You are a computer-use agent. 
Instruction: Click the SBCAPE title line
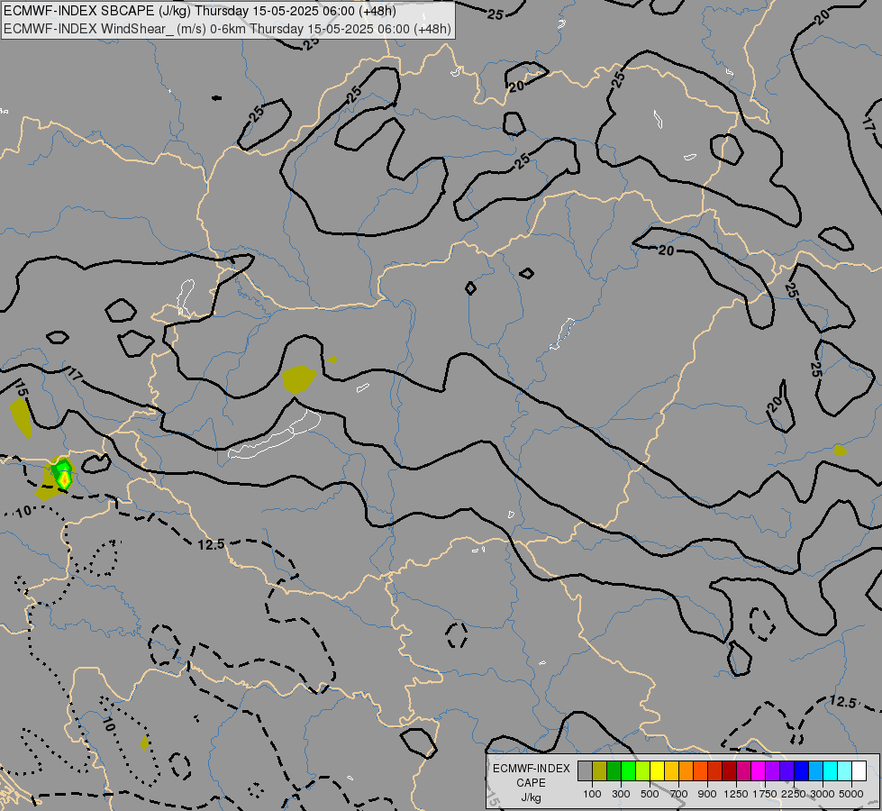pos(200,11)
